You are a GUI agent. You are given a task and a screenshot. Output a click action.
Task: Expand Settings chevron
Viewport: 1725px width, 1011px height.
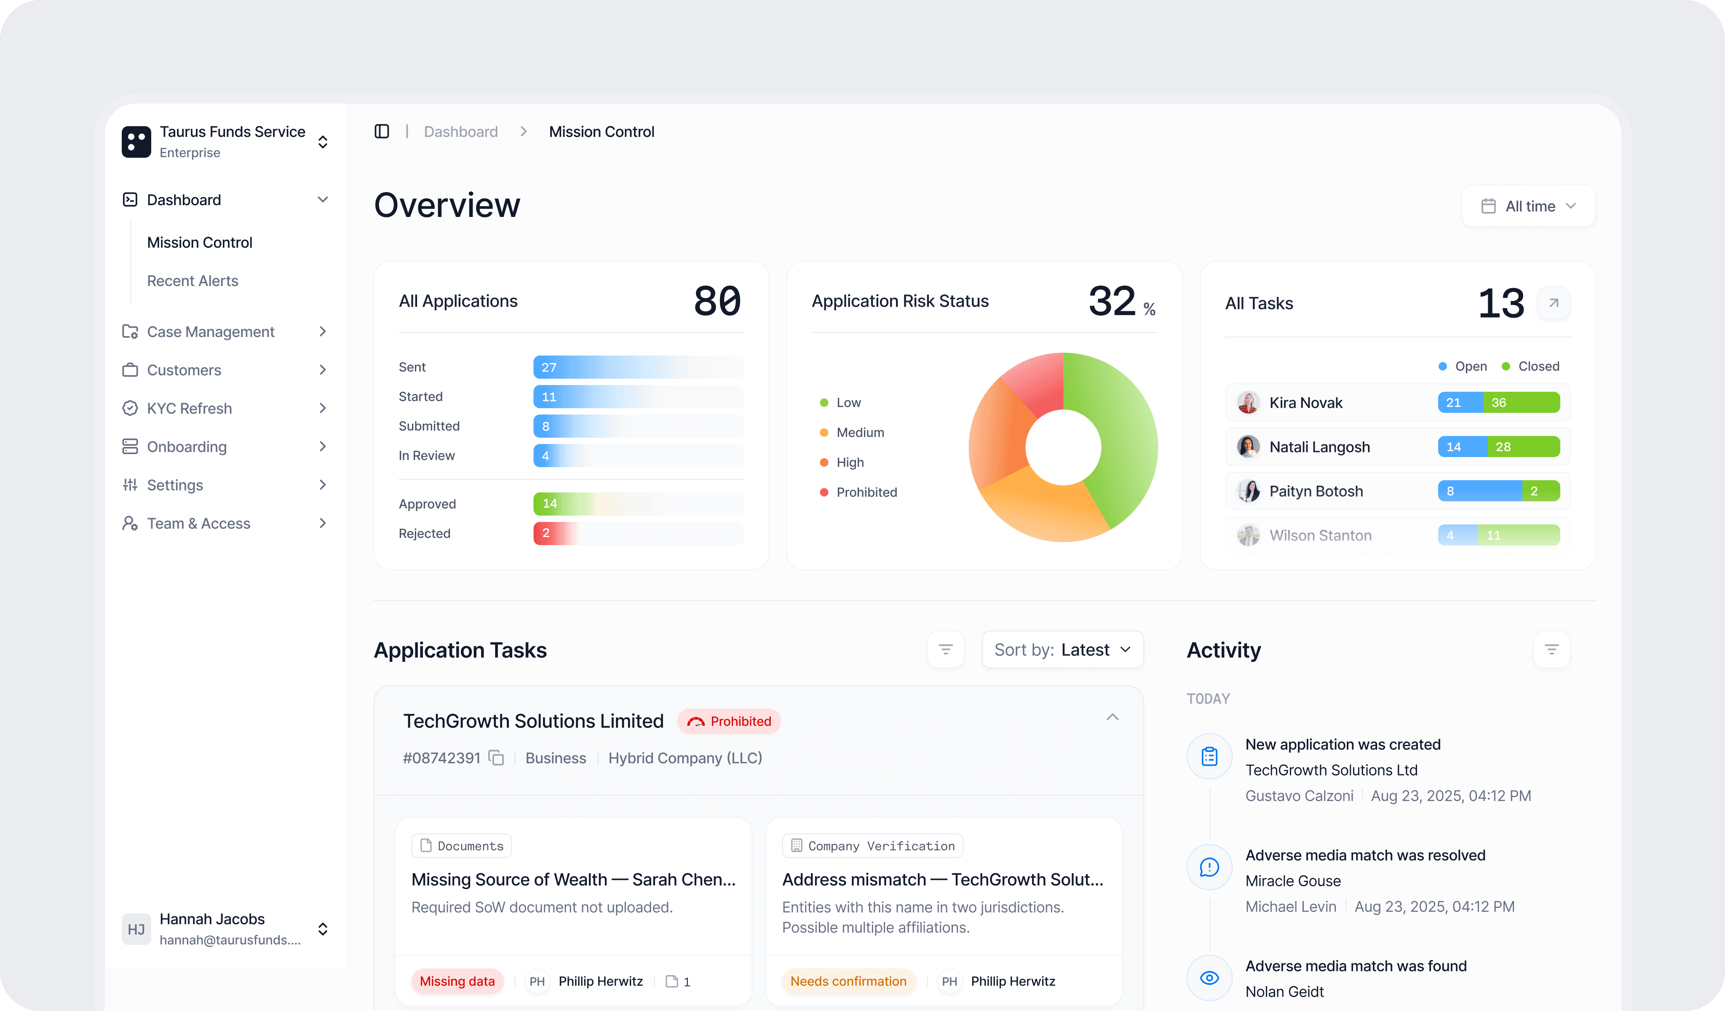[323, 484]
